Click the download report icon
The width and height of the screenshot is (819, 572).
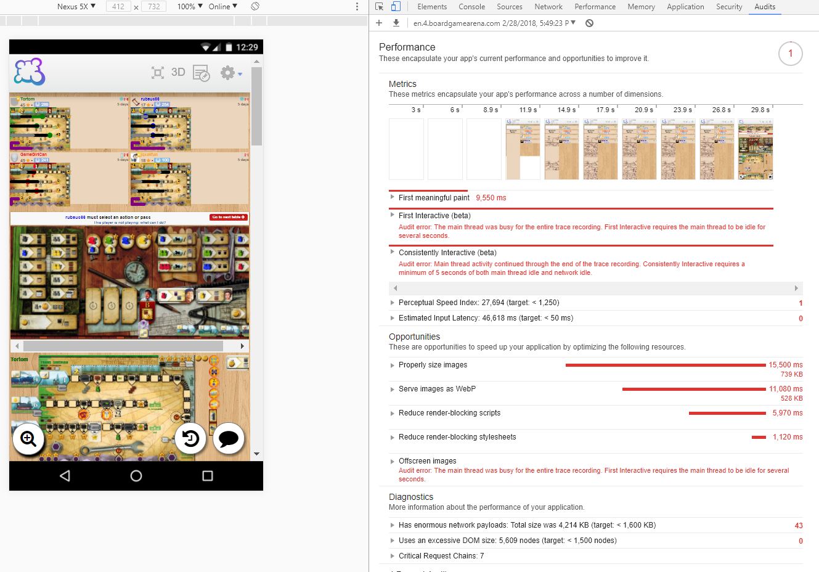396,23
